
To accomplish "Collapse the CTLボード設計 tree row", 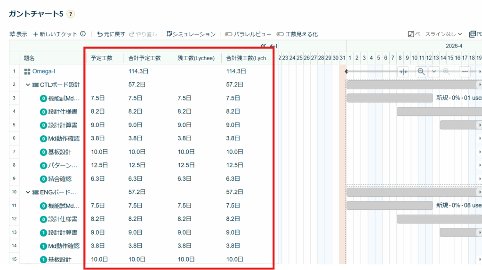I will pos(28,85).
